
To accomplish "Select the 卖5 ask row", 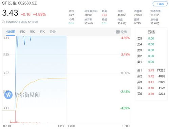I will 151,39.
